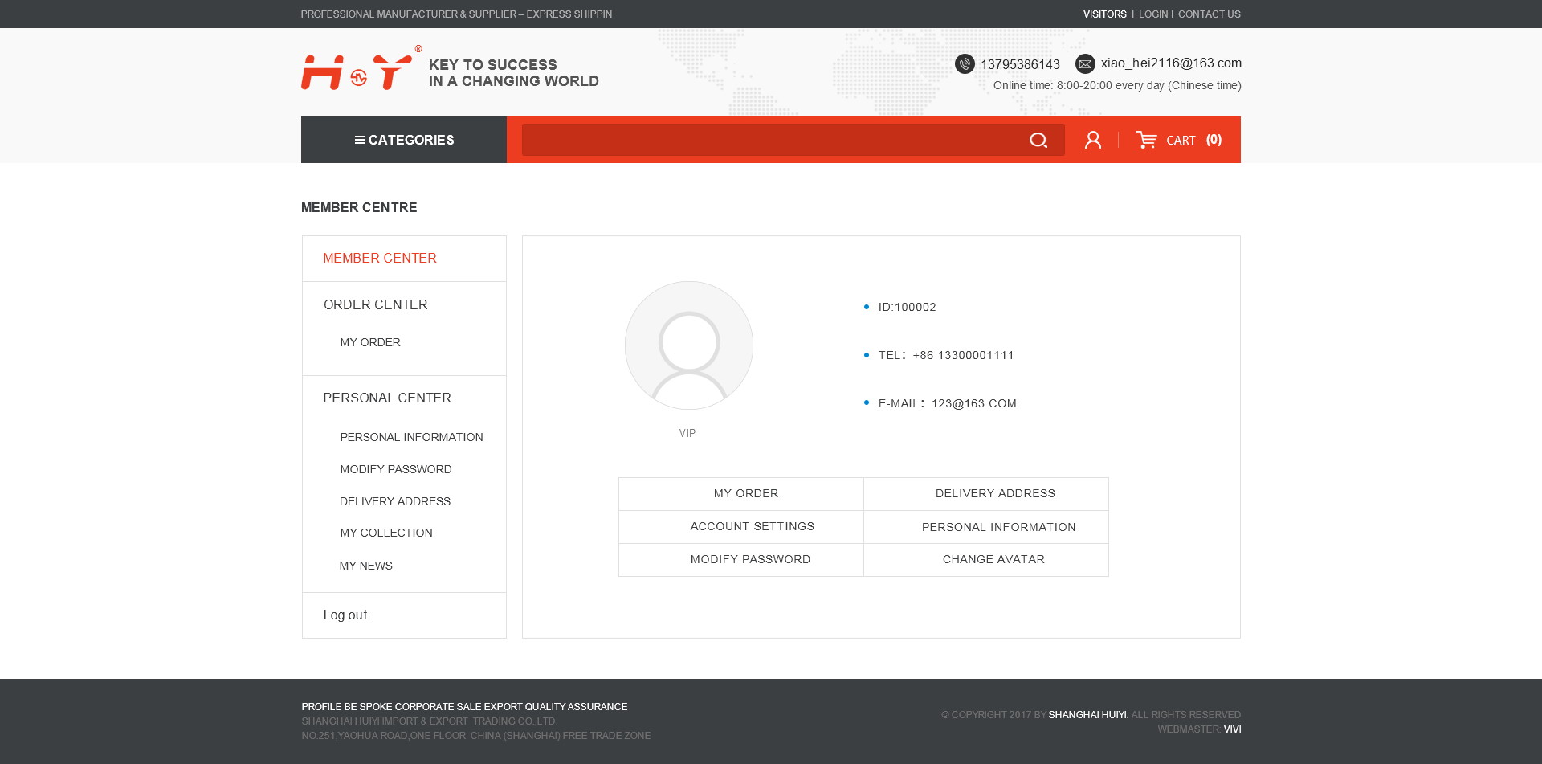The width and height of the screenshot is (1542, 764).
Task: Click the email envelope icon
Action: (1085, 63)
